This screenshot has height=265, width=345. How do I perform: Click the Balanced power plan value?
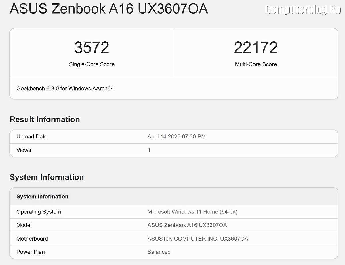click(x=159, y=252)
